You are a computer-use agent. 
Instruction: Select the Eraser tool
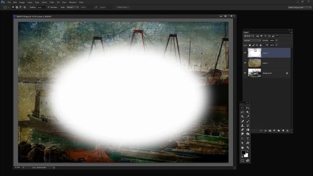click(243, 130)
